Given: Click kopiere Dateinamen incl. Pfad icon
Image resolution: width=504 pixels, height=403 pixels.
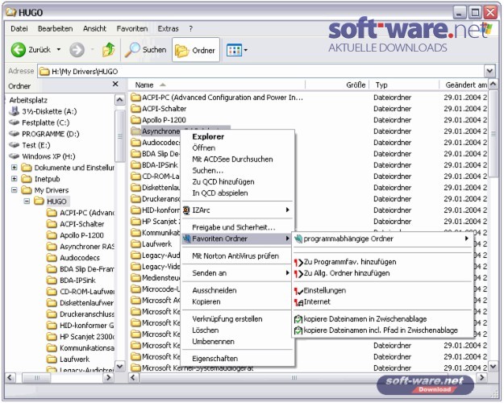Looking at the screenshot, I should point(298,330).
